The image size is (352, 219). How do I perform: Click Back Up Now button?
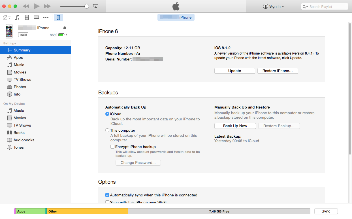coord(235,126)
